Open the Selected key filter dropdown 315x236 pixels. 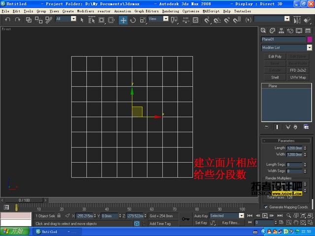[x=241, y=216]
